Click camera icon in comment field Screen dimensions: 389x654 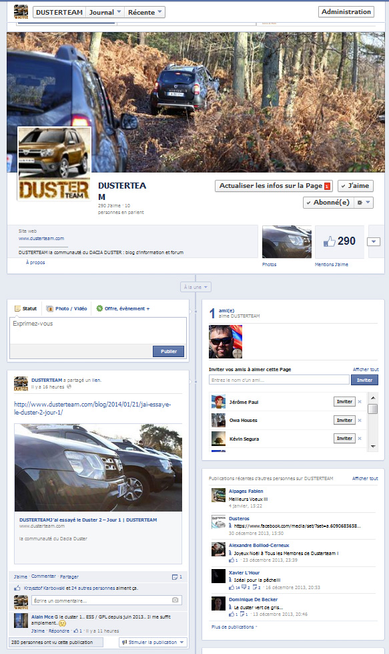coord(175,601)
